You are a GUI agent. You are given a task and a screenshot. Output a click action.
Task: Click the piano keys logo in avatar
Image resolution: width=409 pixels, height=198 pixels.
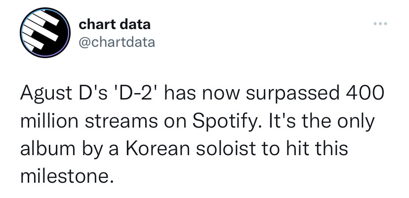[41, 30]
